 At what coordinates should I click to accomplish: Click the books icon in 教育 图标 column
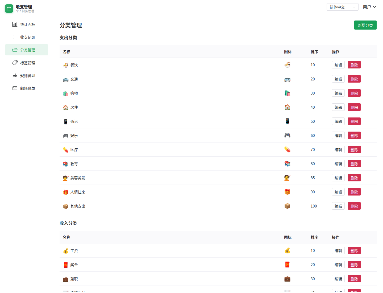pos(287,164)
